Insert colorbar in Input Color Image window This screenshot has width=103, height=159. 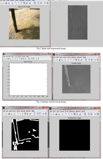[38, 3]
